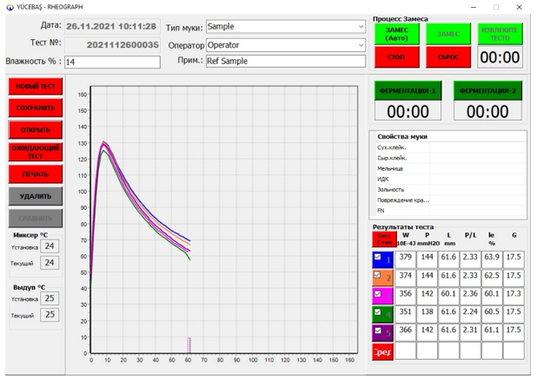Screen dimensions: 537x379
Task: Expand the Тип муки dropdown
Action: [361, 27]
